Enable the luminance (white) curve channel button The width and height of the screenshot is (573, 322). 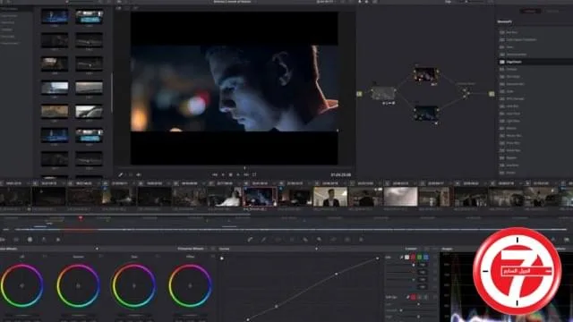pos(406,258)
